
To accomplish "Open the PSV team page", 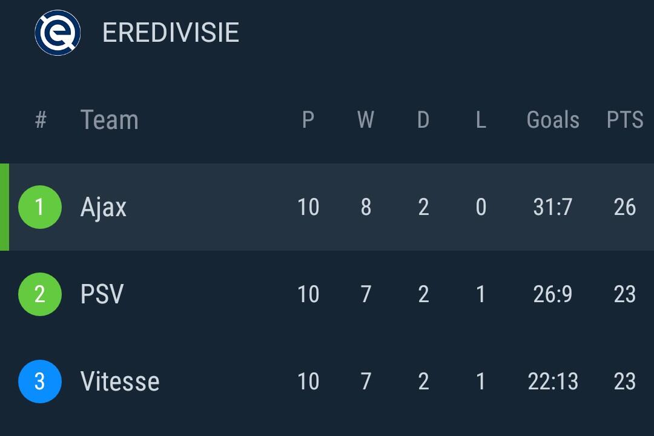I will [102, 294].
